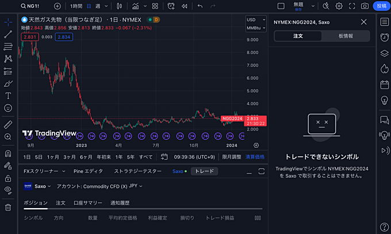Open timezone menu 09:39:36 (UTC+9)
The height and width of the screenshot is (234, 391).
(194, 157)
